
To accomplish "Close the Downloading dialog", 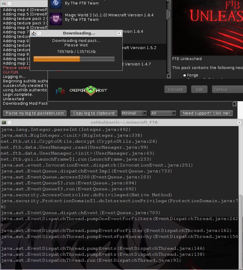I will pos(119,33).
